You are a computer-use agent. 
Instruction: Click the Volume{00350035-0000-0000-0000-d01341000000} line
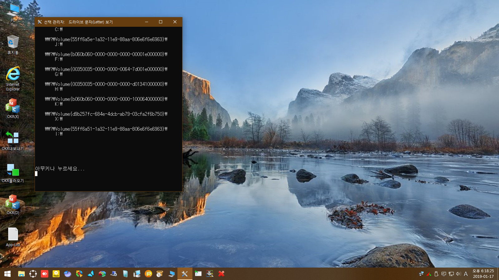(106, 84)
